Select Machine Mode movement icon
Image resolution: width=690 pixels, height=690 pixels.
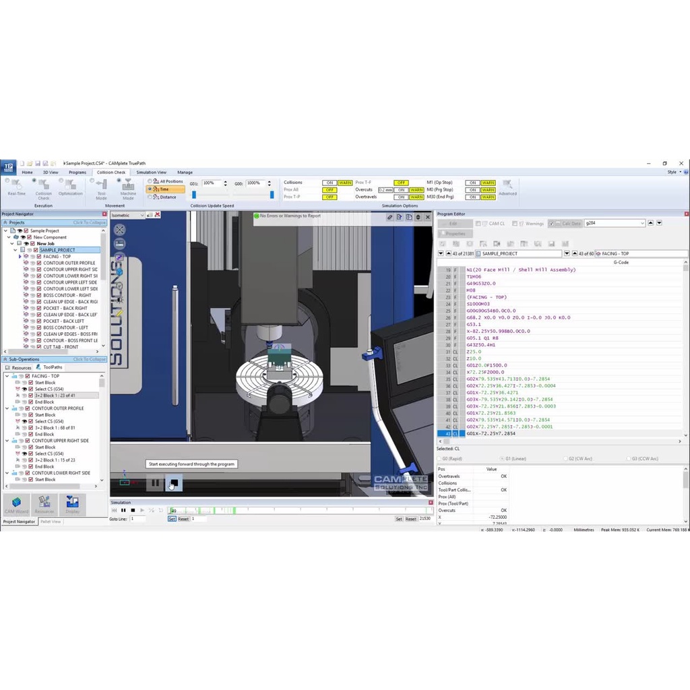pos(128,189)
